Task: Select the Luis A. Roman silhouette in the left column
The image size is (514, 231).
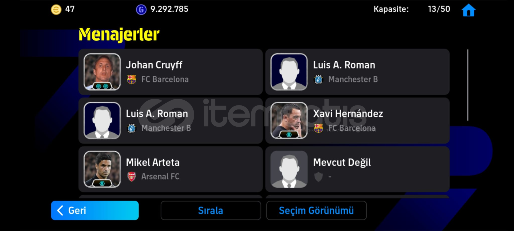Action: [x=102, y=120]
